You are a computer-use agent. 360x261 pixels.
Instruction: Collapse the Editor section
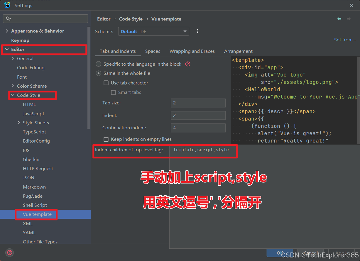7,49
